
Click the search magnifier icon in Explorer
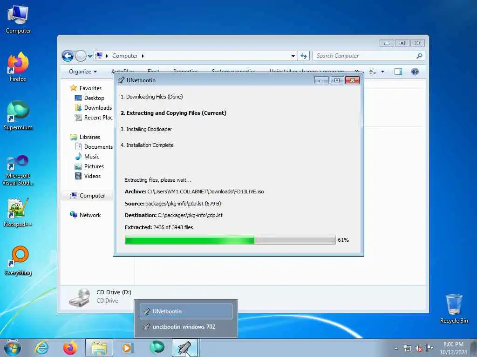tap(419, 56)
